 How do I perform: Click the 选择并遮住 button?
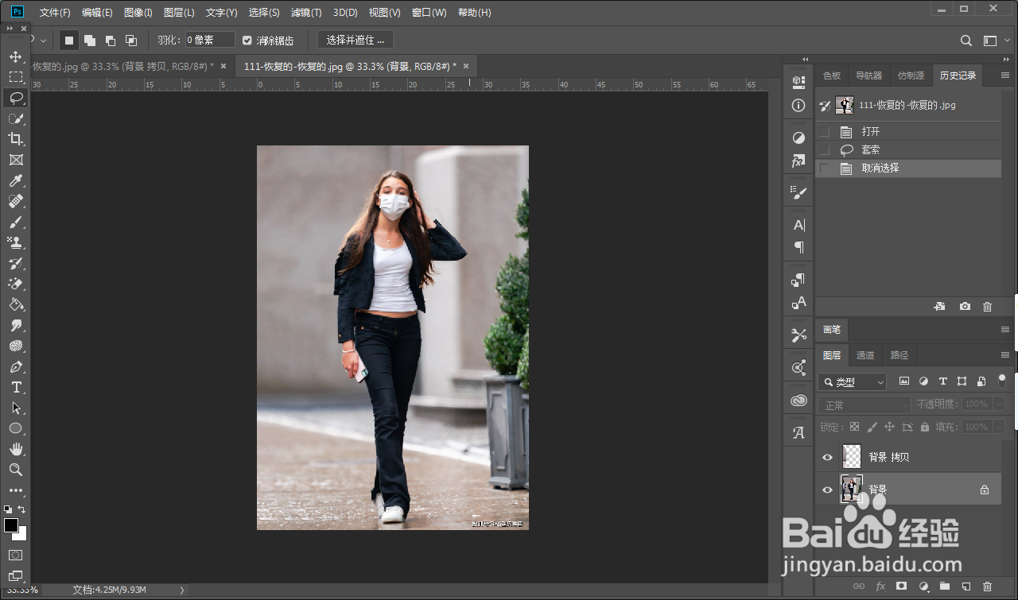356,40
